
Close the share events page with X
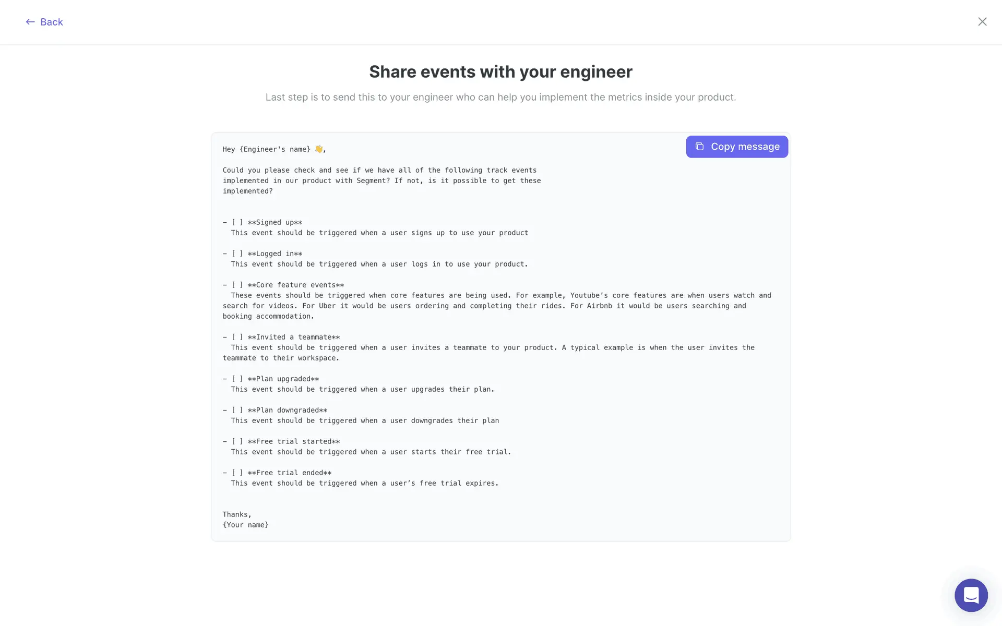click(982, 21)
